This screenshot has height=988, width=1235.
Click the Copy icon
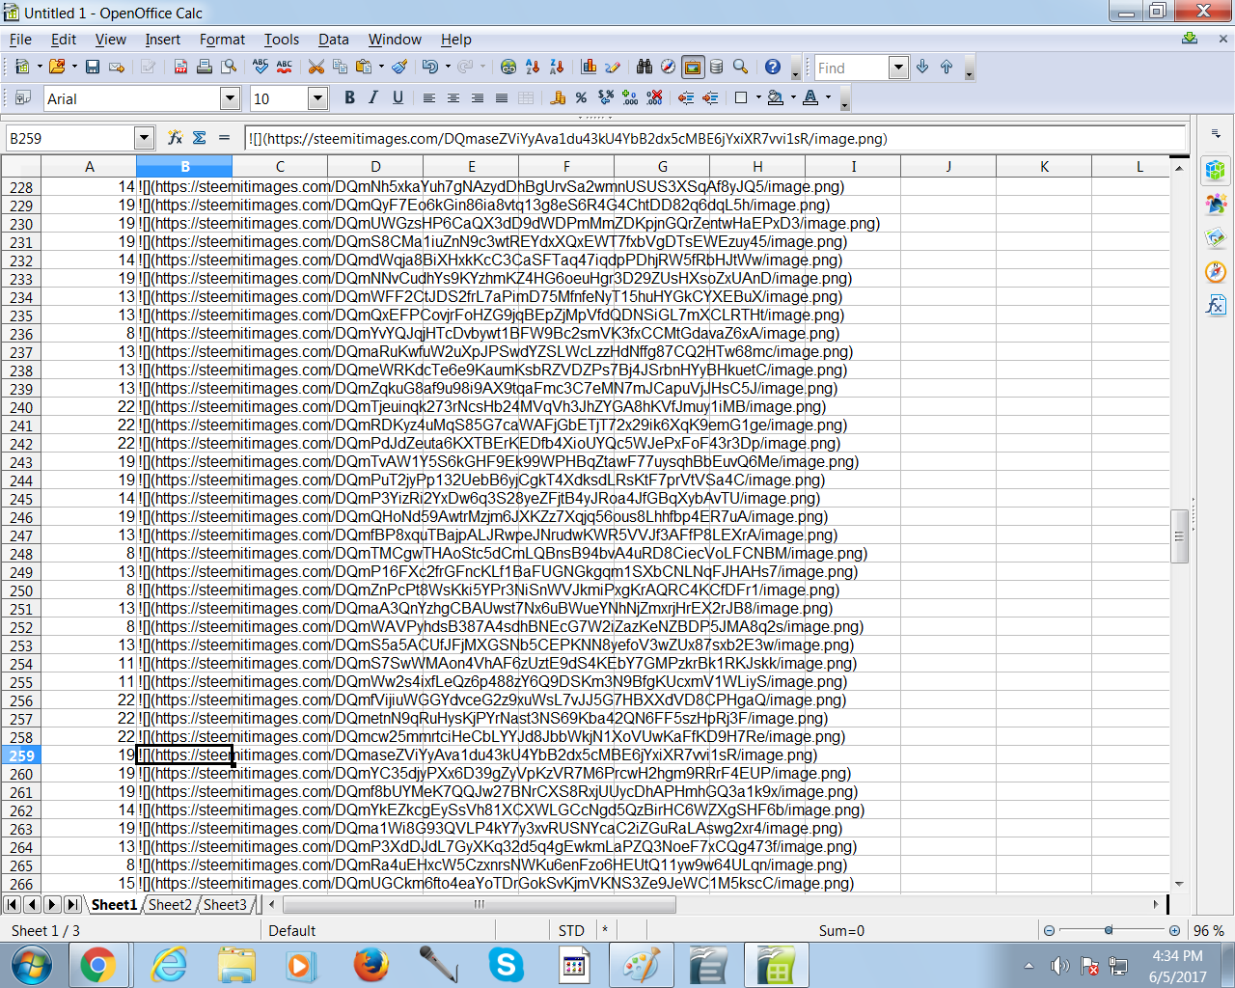point(340,67)
